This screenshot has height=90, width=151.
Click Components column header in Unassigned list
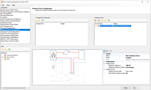[x=48, y=24]
